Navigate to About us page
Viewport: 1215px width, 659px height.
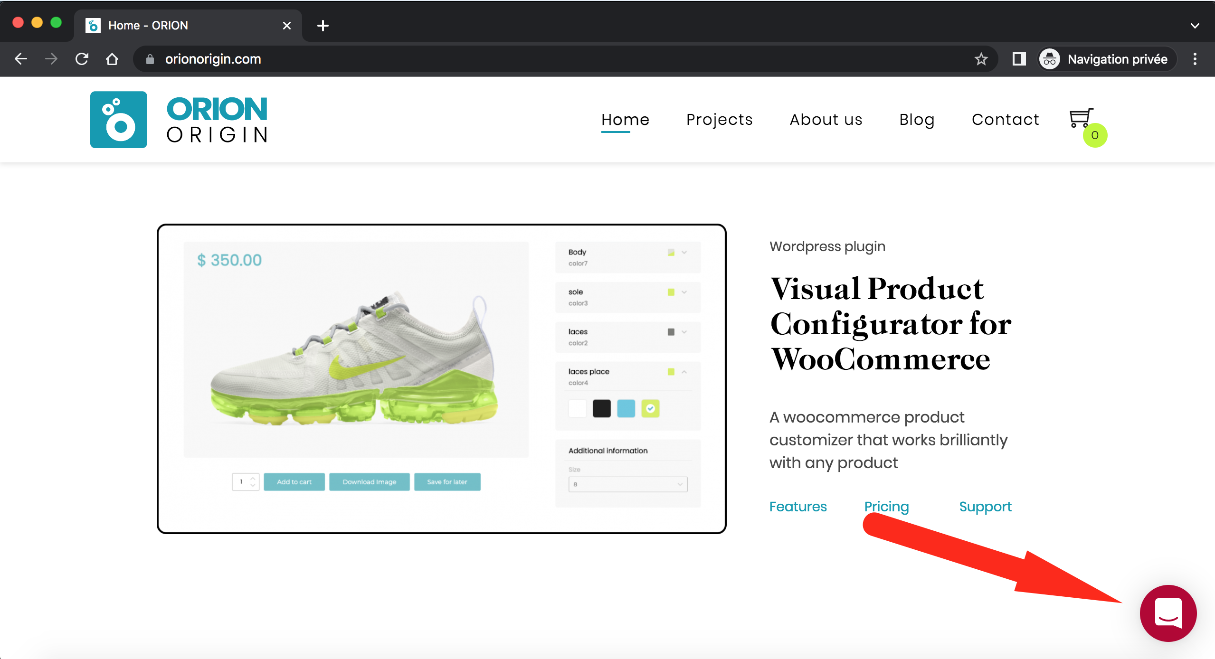pyautogui.click(x=826, y=120)
